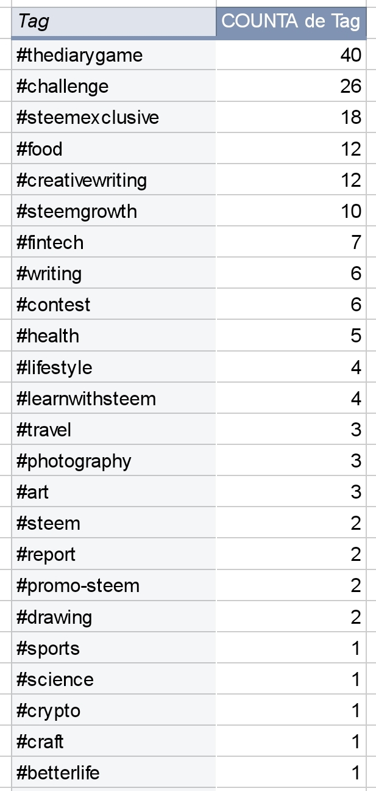Click the COUNTA de Tag header cell
The height and width of the screenshot is (791, 376).
[291, 22]
